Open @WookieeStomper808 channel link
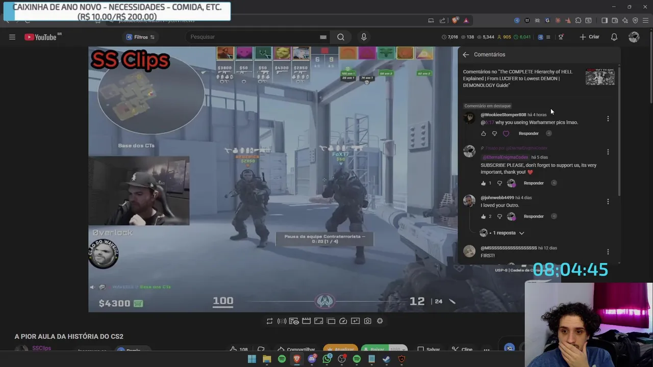Screen dimensions: 653x367 (x=503, y=115)
